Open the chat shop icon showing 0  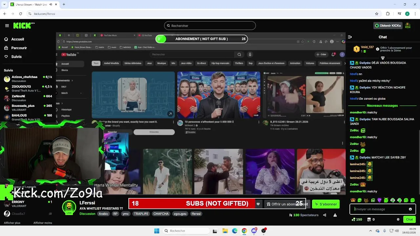[371, 219]
